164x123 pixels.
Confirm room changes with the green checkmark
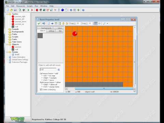pos(39,23)
